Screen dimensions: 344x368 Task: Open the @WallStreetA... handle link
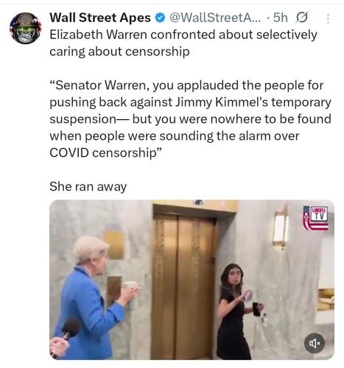215,18
